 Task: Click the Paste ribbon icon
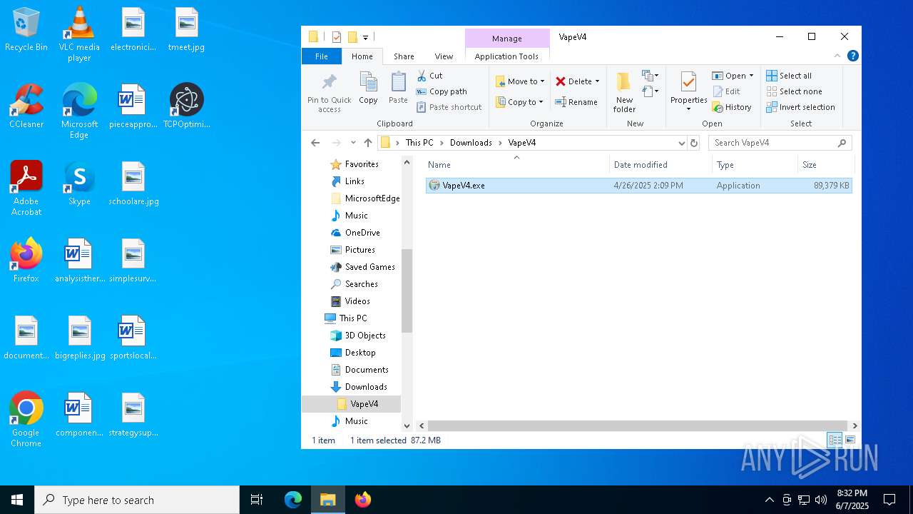click(x=398, y=89)
